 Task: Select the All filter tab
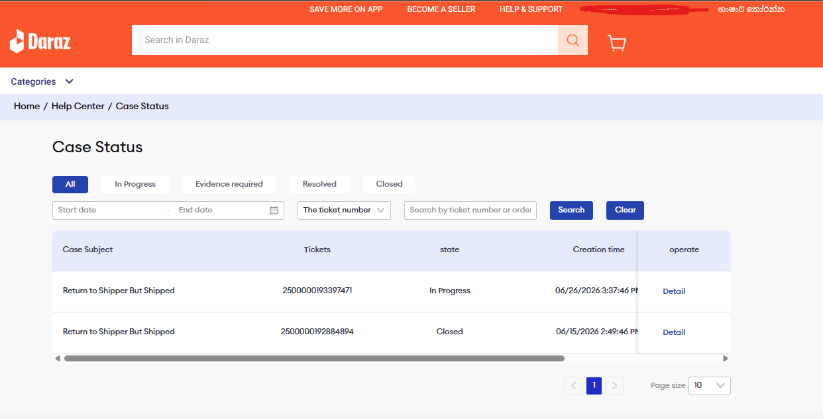pos(70,184)
